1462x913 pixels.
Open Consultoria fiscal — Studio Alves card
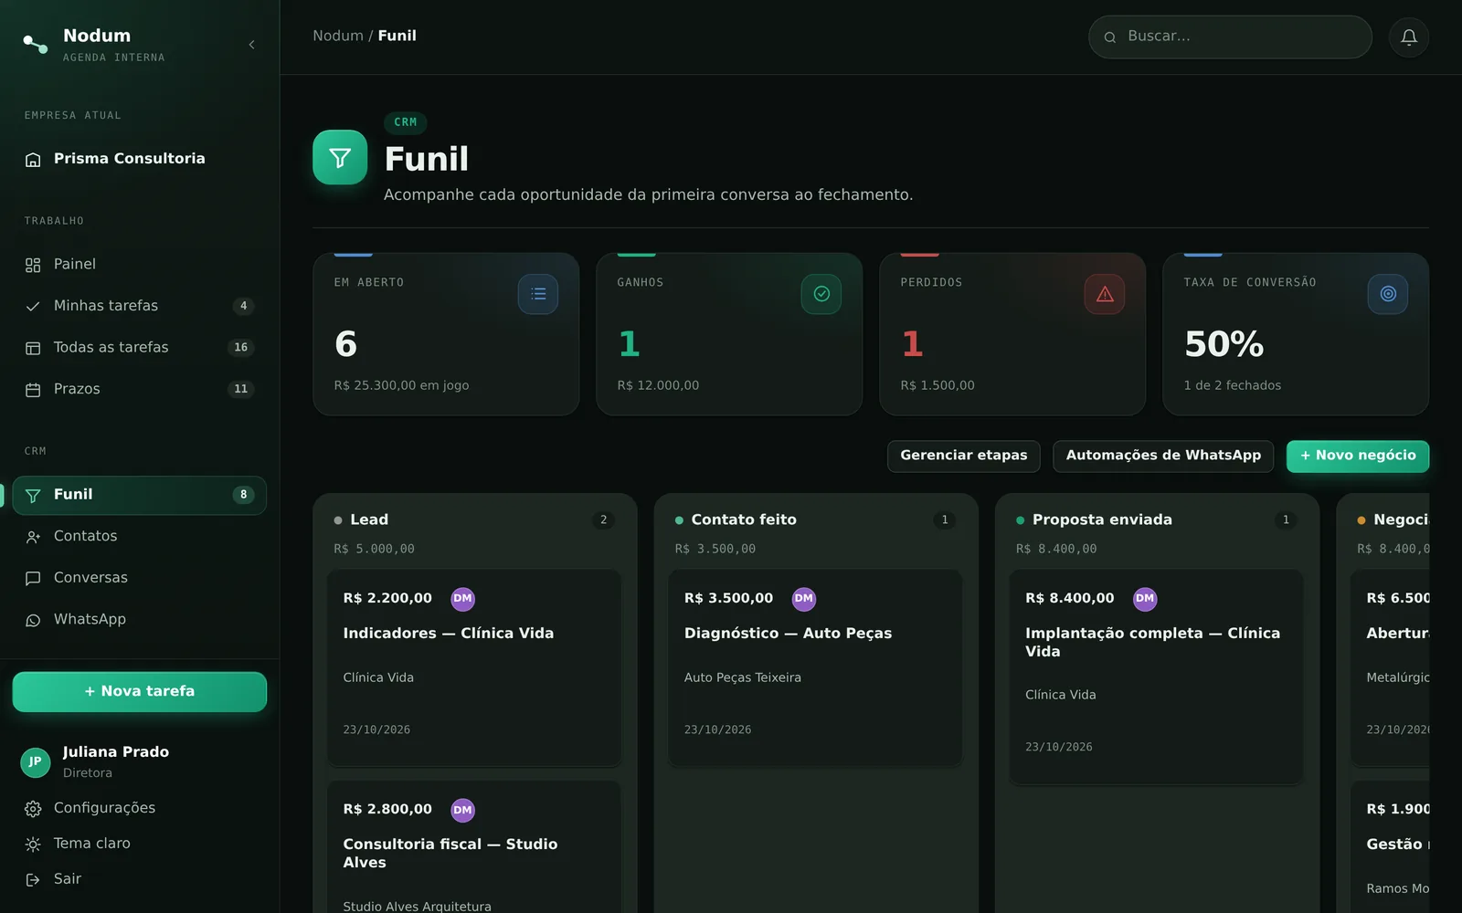[x=474, y=846]
